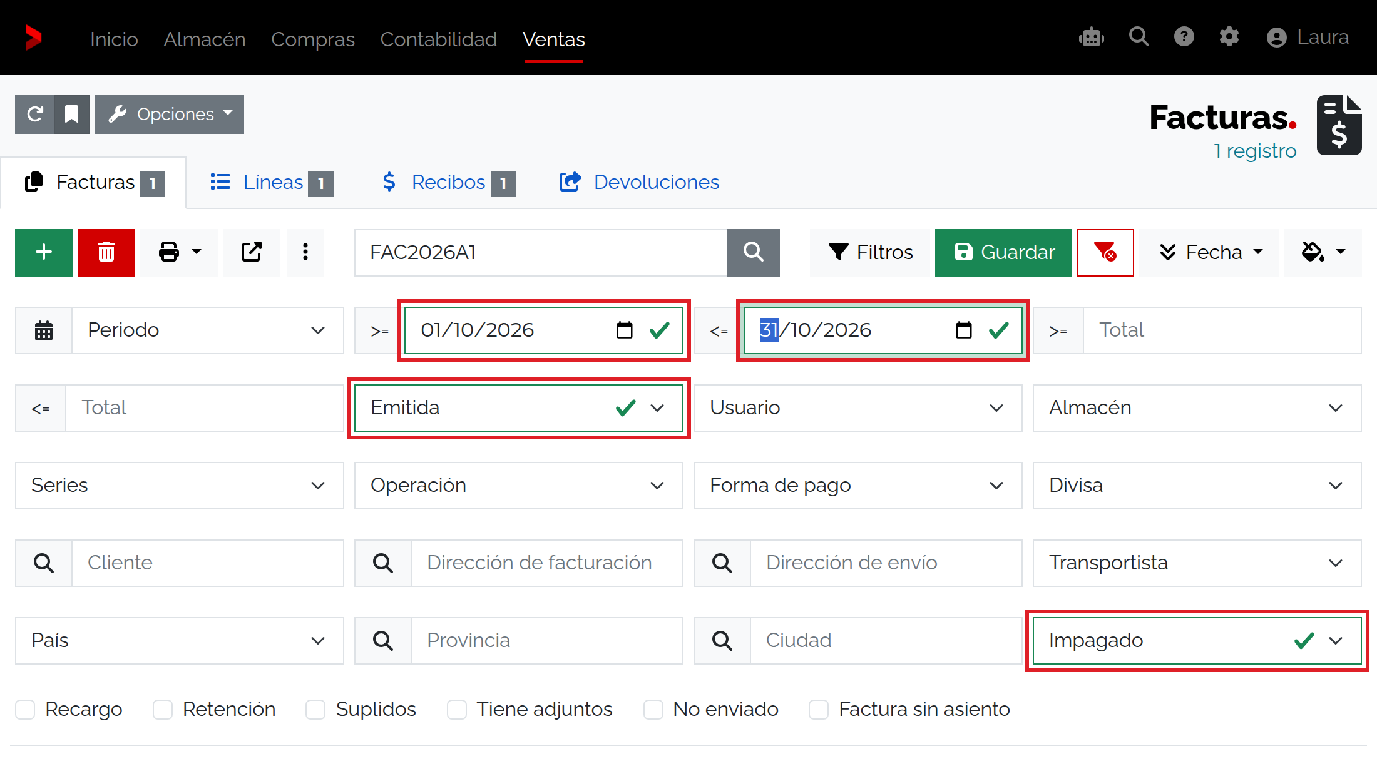Open the paint bucket color dropdown
1377x761 pixels.
click(1323, 252)
